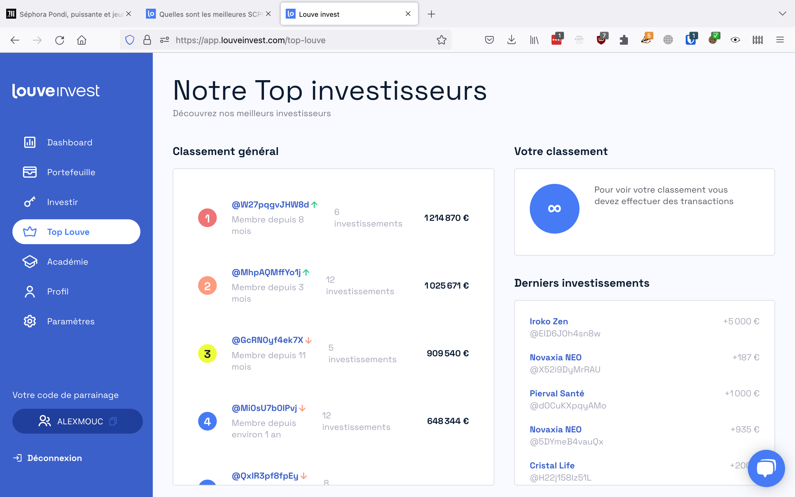Open Novaxia NEO link with +935 €
This screenshot has height=497, width=795.
tap(556, 429)
